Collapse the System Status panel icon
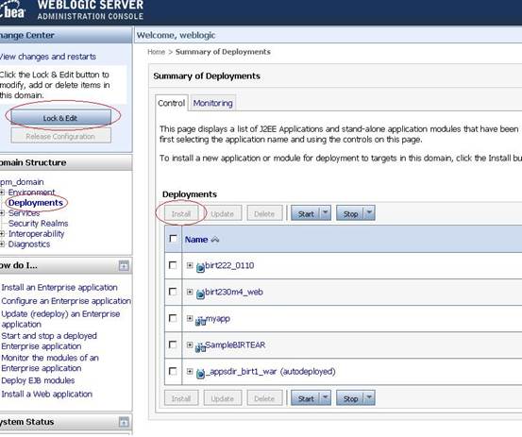This screenshot has height=437, width=522. 124,422
